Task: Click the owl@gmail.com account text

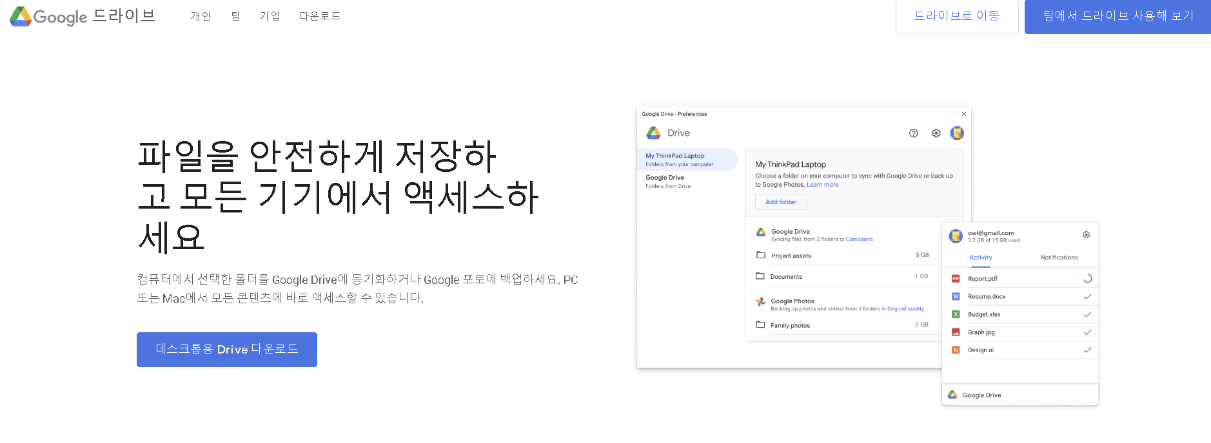Action: pyautogui.click(x=990, y=233)
